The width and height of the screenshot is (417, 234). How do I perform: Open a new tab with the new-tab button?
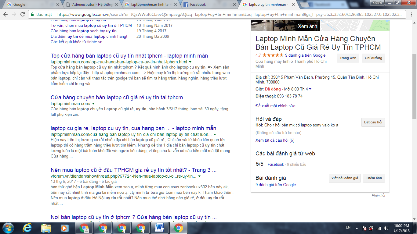click(304, 5)
